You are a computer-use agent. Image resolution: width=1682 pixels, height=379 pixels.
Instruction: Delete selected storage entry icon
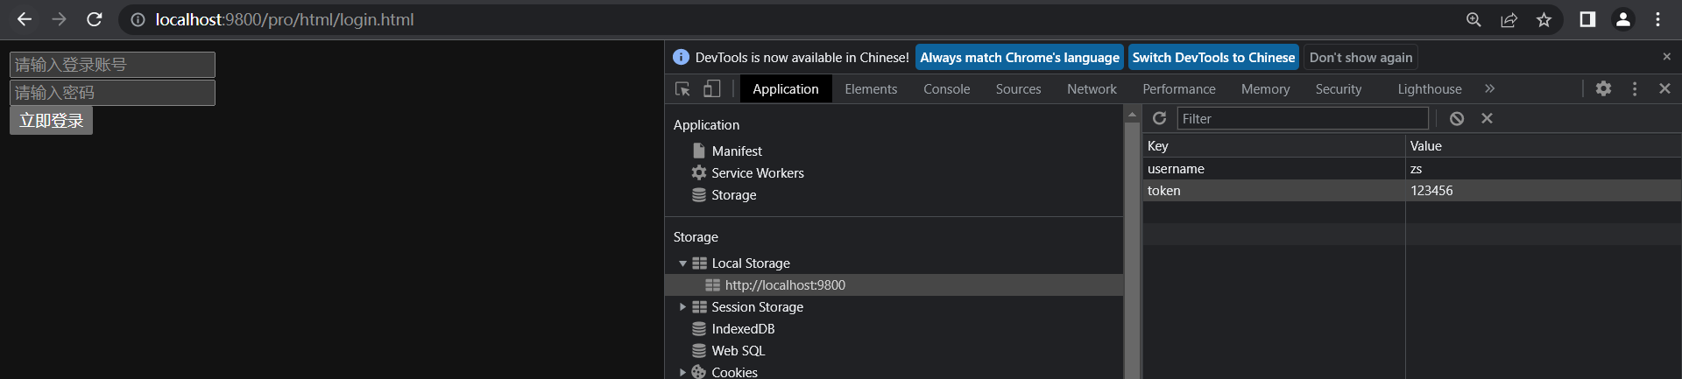click(1487, 118)
